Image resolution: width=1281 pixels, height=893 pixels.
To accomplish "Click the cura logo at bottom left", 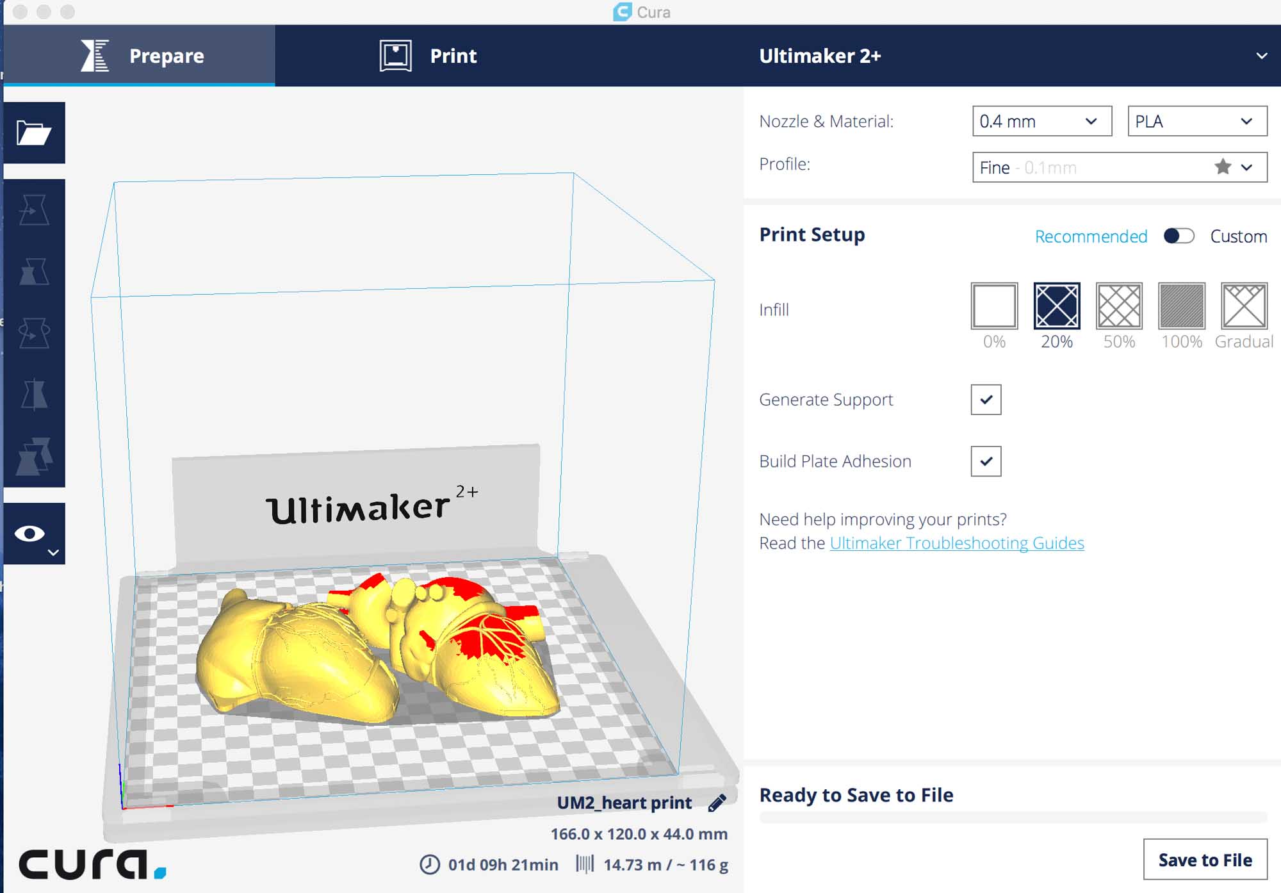I will [x=93, y=864].
